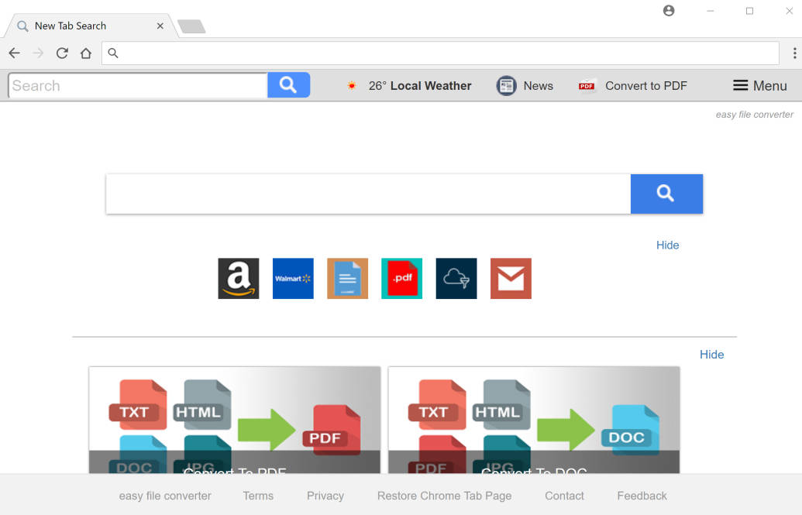Image resolution: width=802 pixels, height=515 pixels.
Task: Open the Chrome three-dot menu
Action: coord(794,53)
